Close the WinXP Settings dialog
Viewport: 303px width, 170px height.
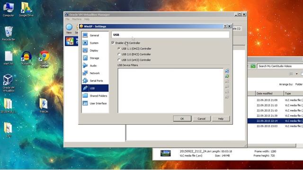tap(229, 26)
